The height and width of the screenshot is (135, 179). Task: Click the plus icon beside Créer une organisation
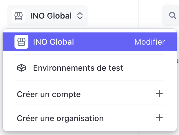point(159,118)
